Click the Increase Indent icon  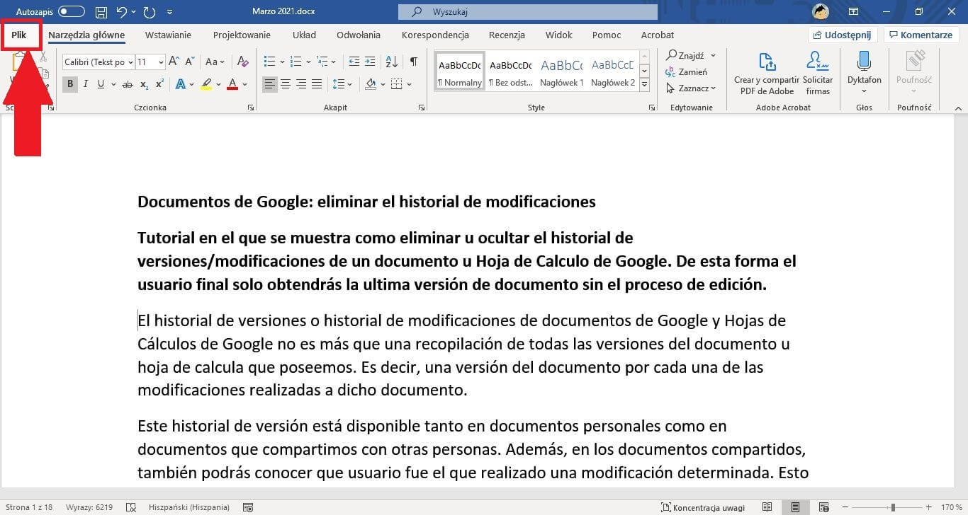click(370, 62)
